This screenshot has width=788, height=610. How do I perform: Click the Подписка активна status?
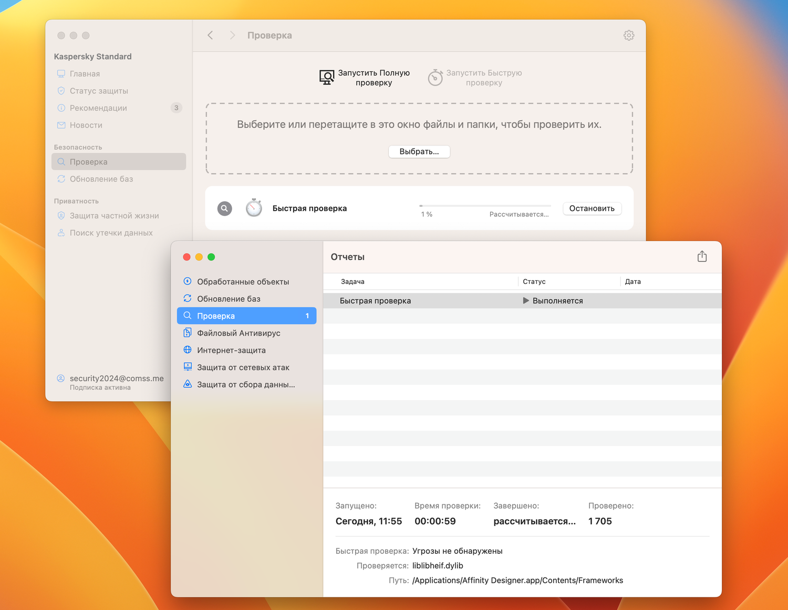(x=100, y=388)
